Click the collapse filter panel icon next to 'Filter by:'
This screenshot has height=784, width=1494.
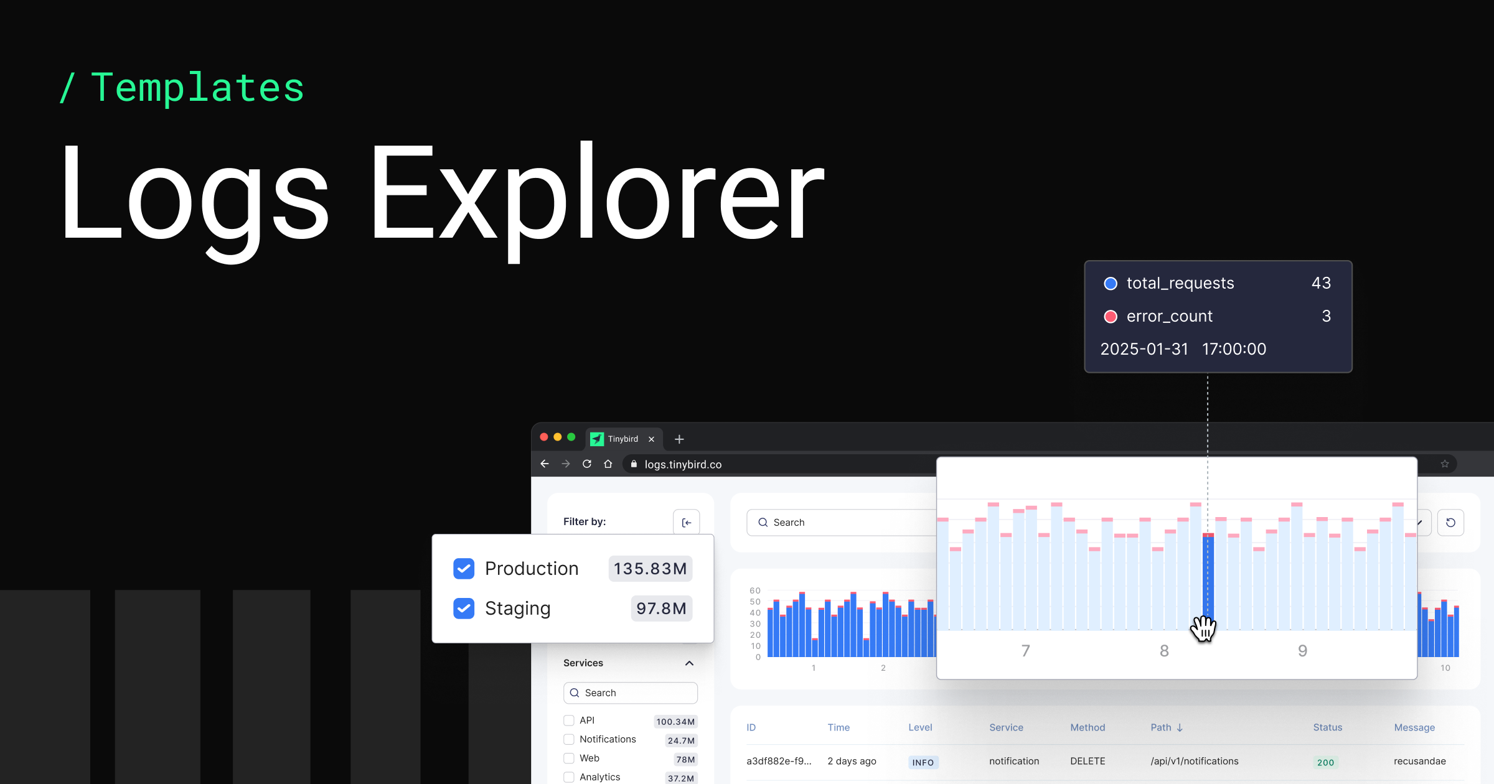(686, 522)
